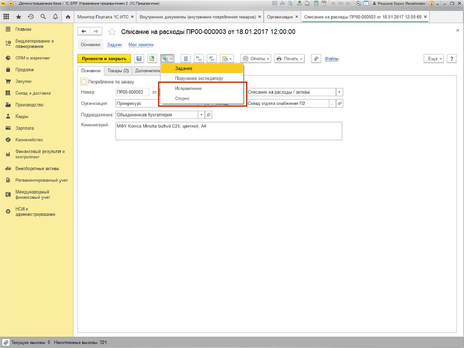Click into the Комментарий text field
Screen dimensions: 464x348
coord(228,131)
